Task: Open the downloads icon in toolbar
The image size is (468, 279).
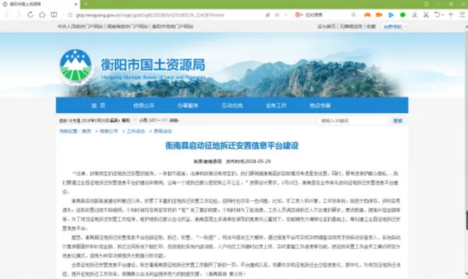Action: [x=415, y=15]
